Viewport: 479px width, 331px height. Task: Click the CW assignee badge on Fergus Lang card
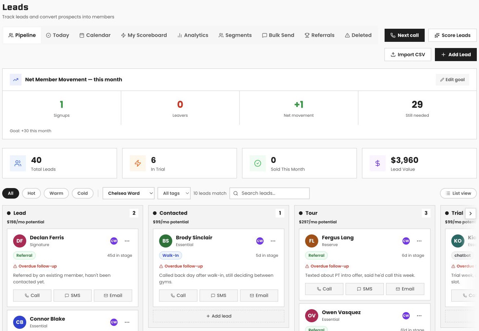[406, 241]
